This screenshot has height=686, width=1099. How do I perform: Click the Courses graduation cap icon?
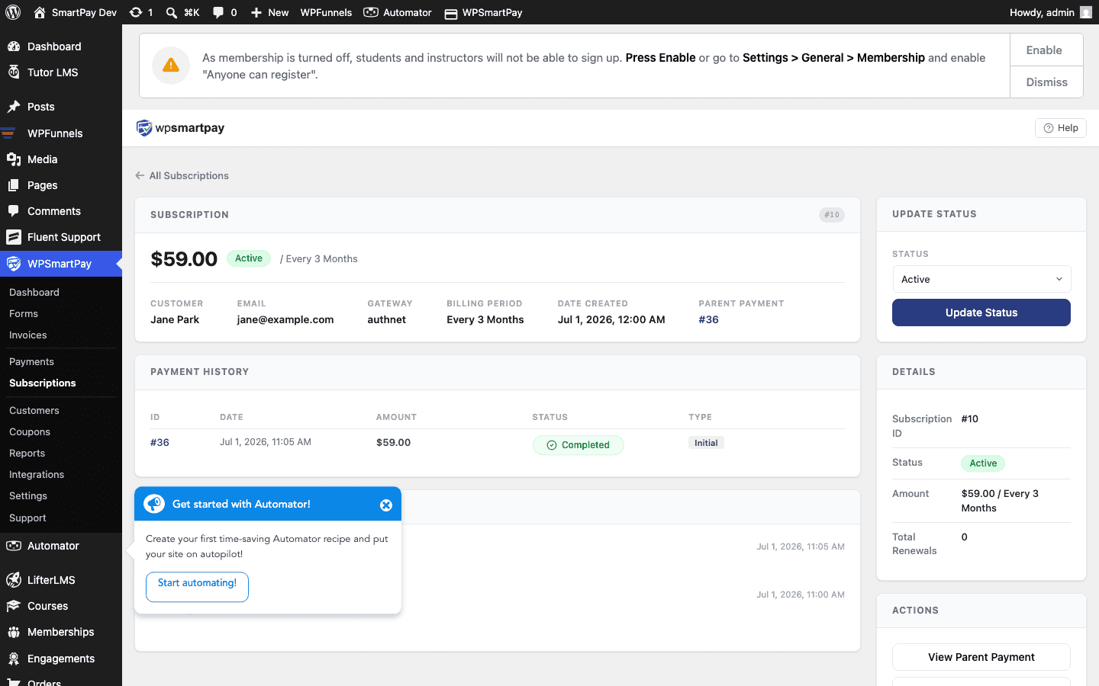coord(14,606)
